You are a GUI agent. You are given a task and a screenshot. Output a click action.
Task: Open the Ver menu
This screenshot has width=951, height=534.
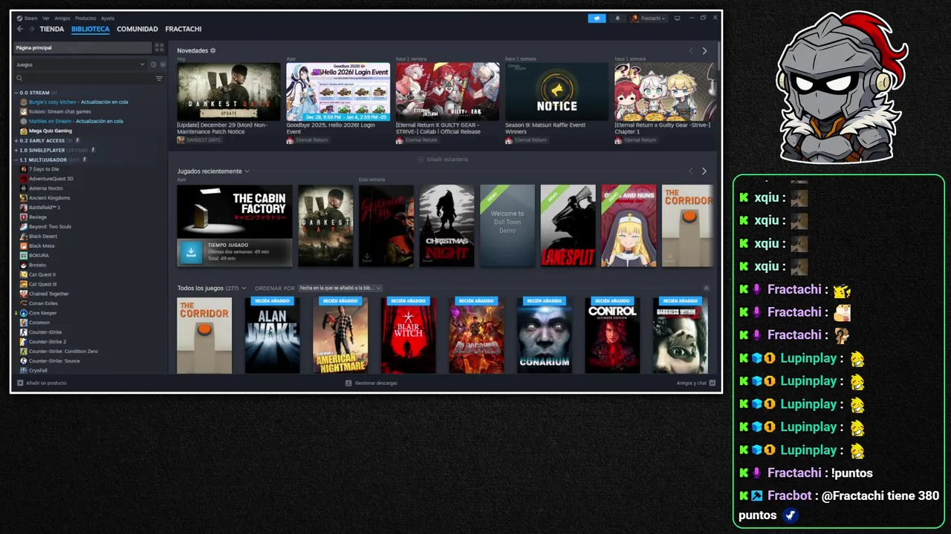pos(46,18)
